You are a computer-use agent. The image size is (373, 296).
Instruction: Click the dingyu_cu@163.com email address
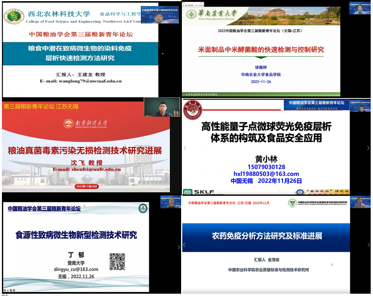click(x=76, y=269)
